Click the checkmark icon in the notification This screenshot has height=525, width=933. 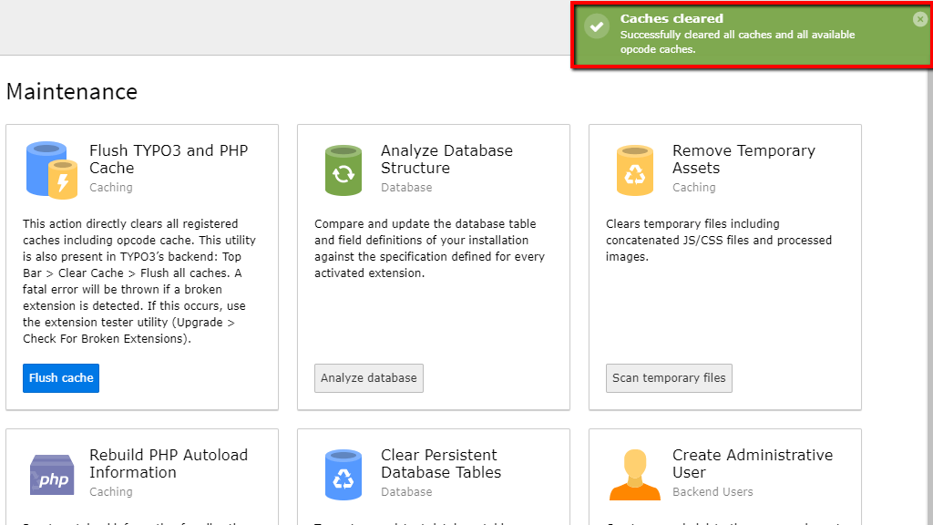tap(597, 27)
